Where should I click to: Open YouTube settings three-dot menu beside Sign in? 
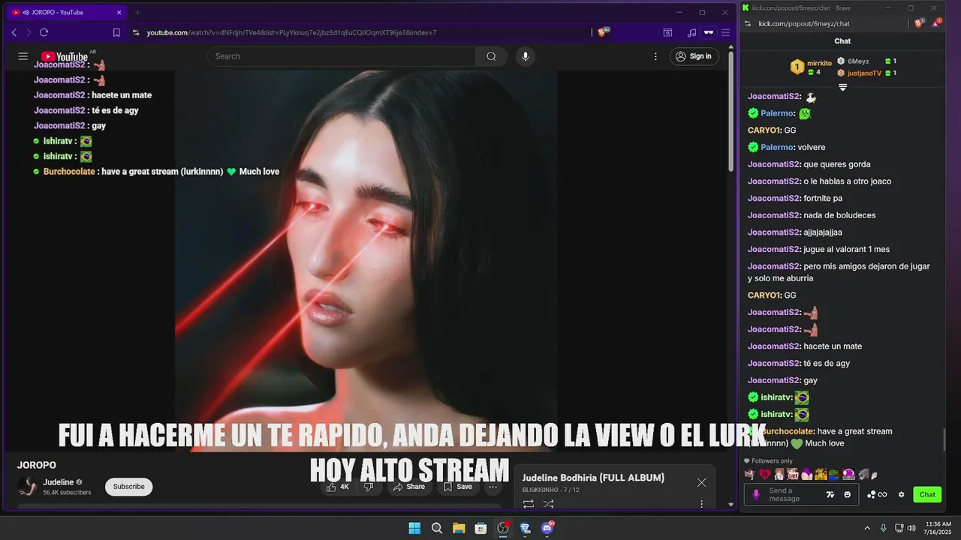coord(655,56)
